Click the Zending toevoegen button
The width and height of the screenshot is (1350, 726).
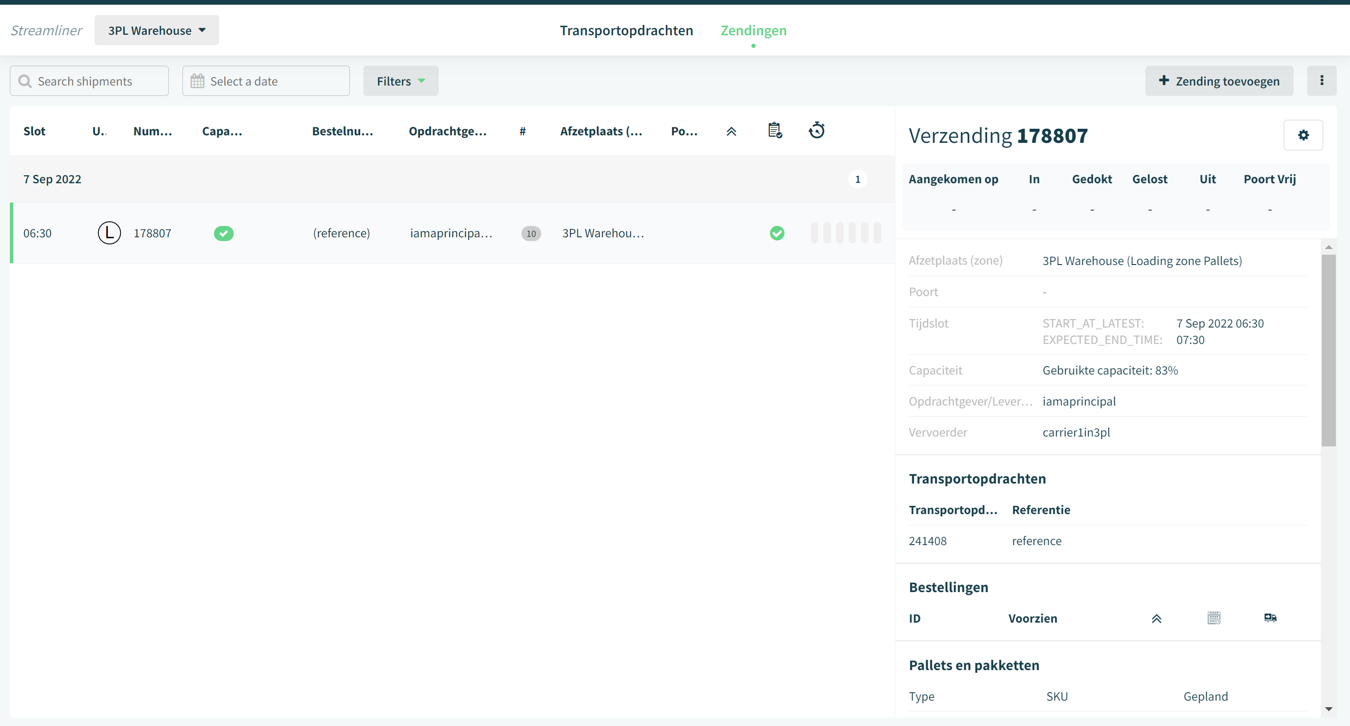[x=1219, y=81]
